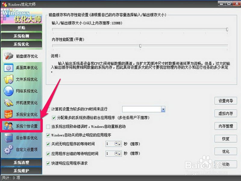This screenshot has height=181, width=241.
Task: Open the 系统维护 section
Action: pyautogui.click(x=21, y=170)
